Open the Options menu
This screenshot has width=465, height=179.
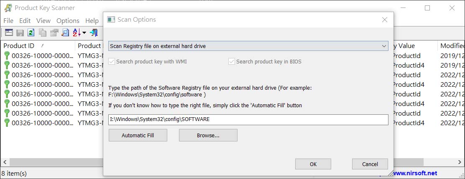68,21
